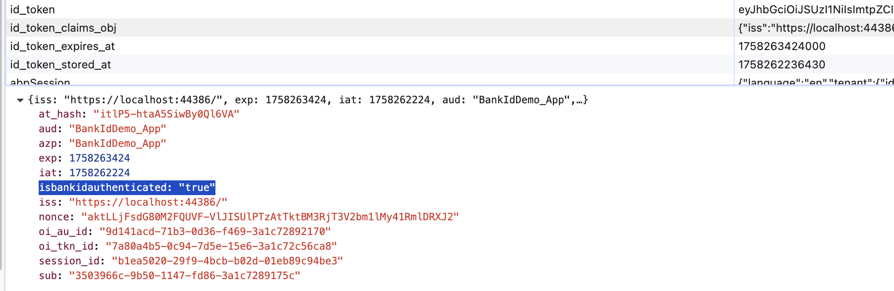Click the exp timestamp property

point(84,158)
